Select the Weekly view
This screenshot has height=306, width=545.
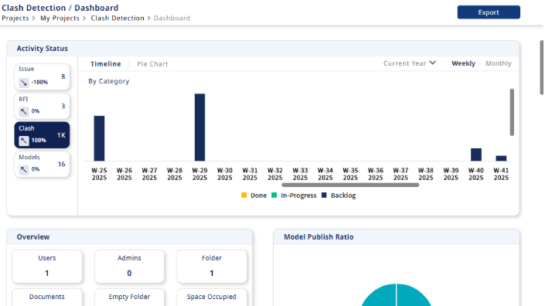click(463, 63)
